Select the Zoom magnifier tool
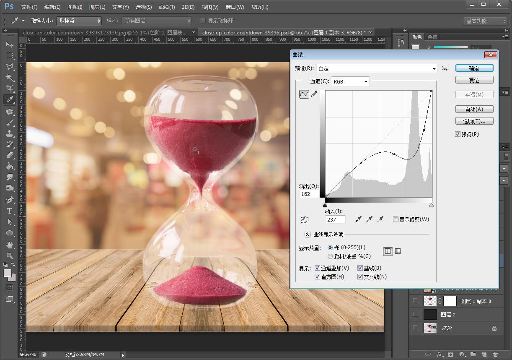The height and width of the screenshot is (360, 512). [10, 256]
